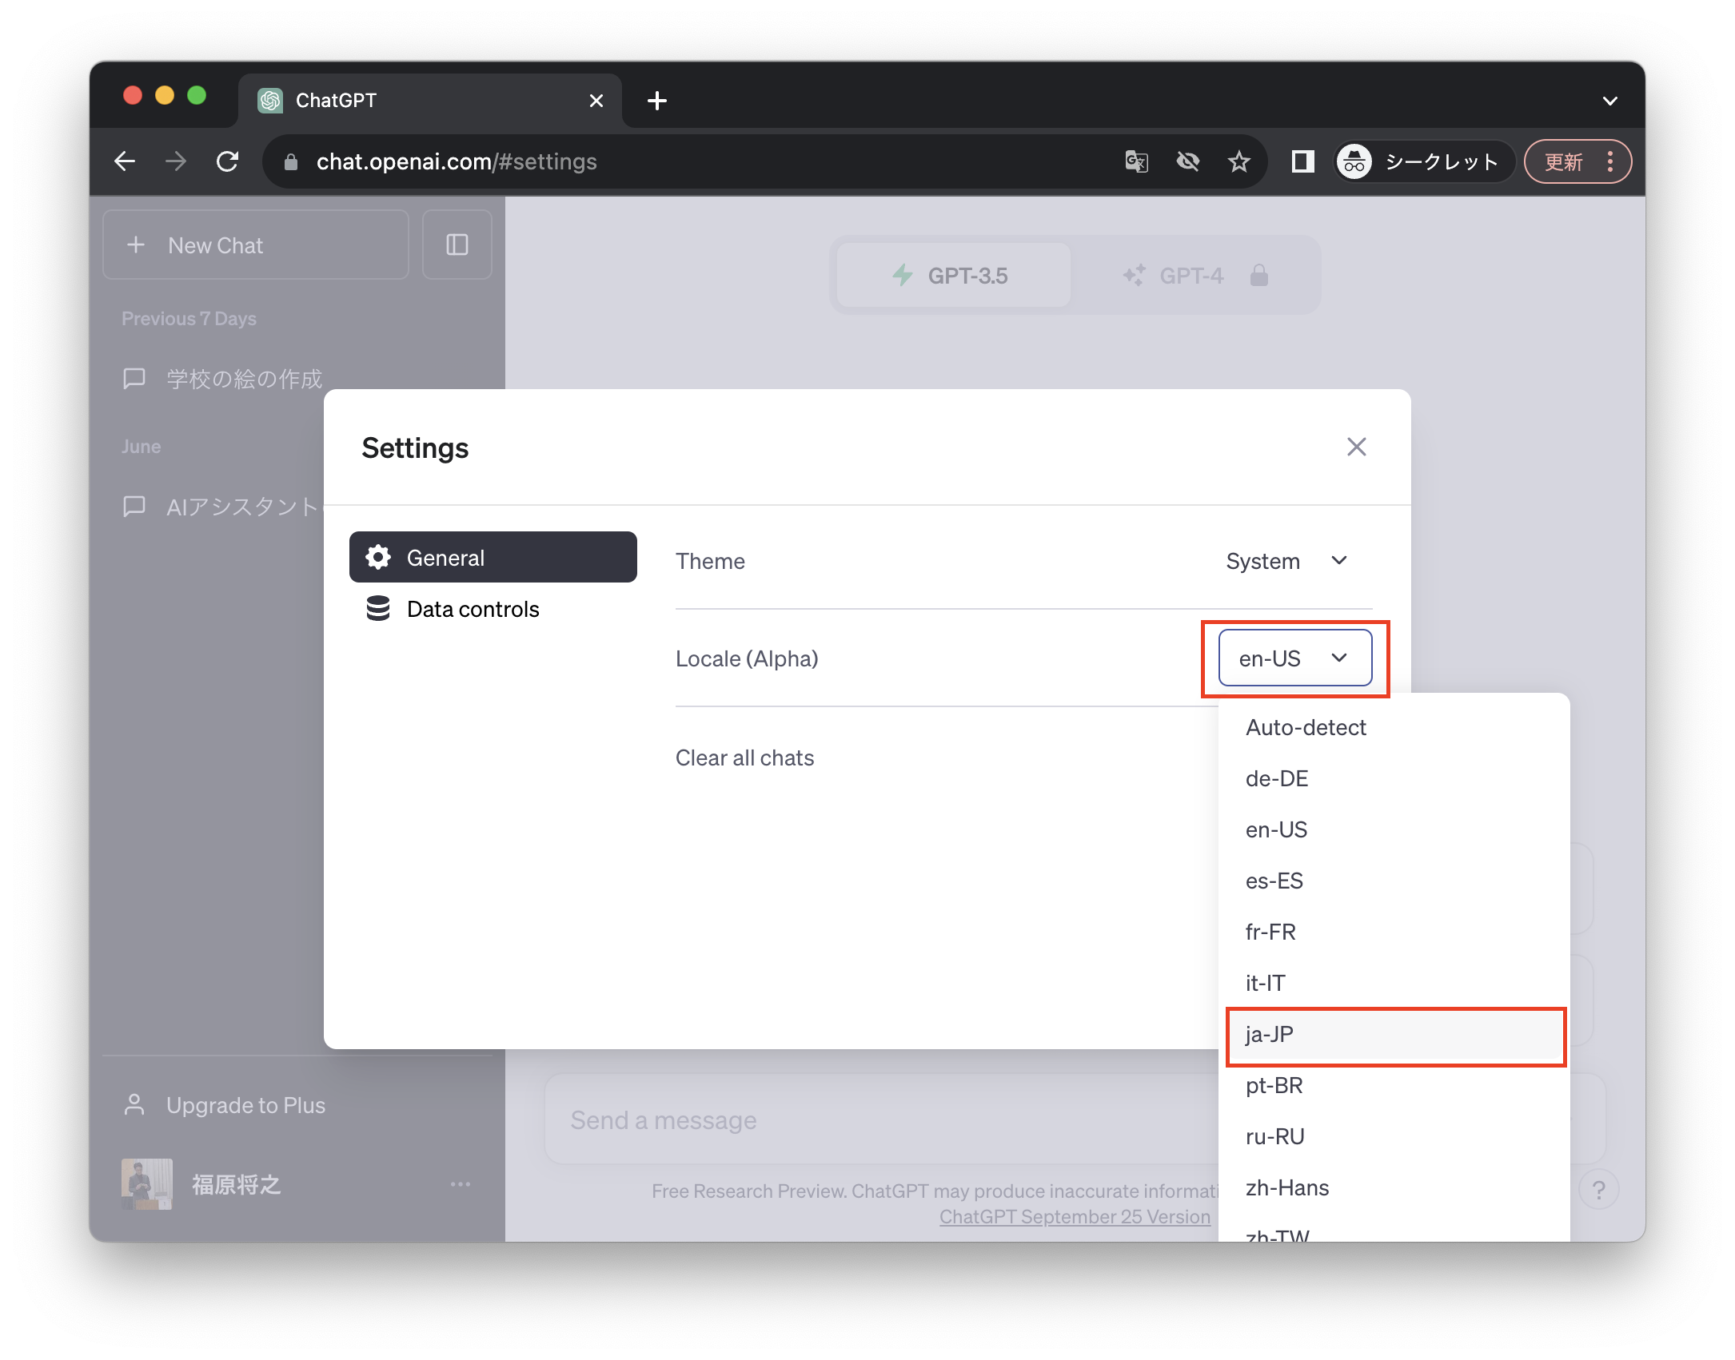Screen dimensions: 1735x1360
Task: Choose es-ES locale option
Action: point(1394,881)
